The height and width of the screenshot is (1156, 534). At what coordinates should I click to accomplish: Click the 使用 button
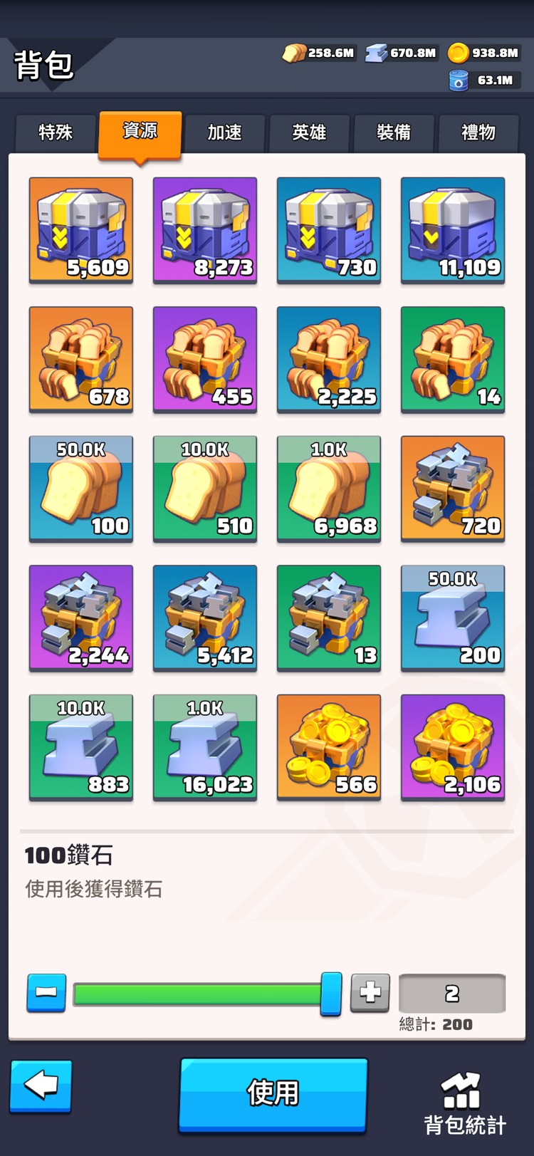click(x=273, y=1093)
